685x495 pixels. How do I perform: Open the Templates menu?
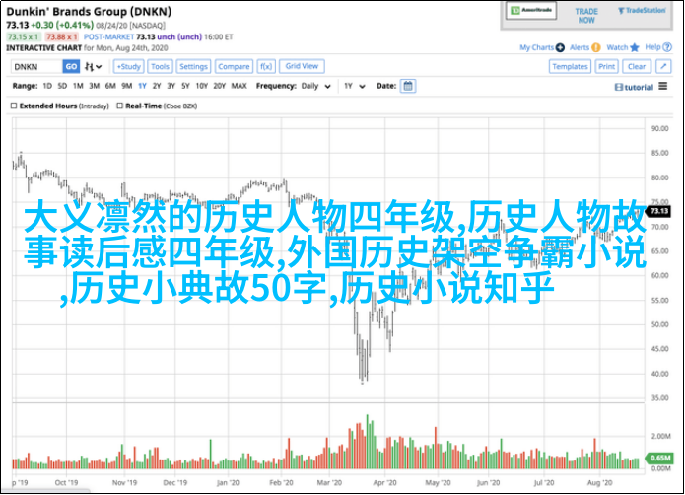(x=570, y=66)
